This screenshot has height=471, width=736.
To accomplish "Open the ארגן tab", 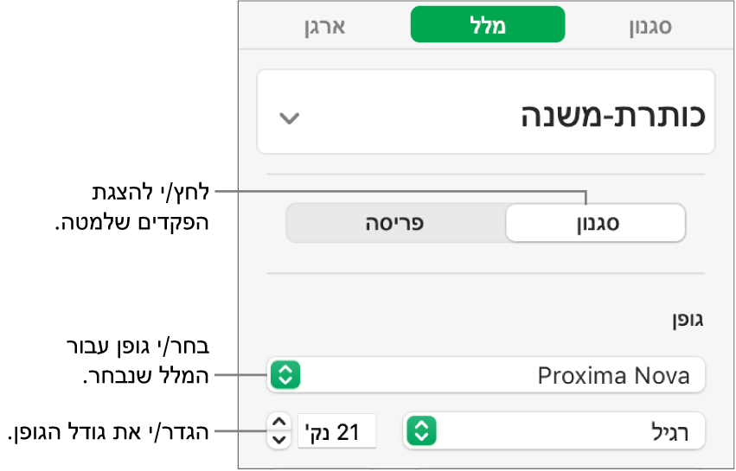I will (324, 26).
